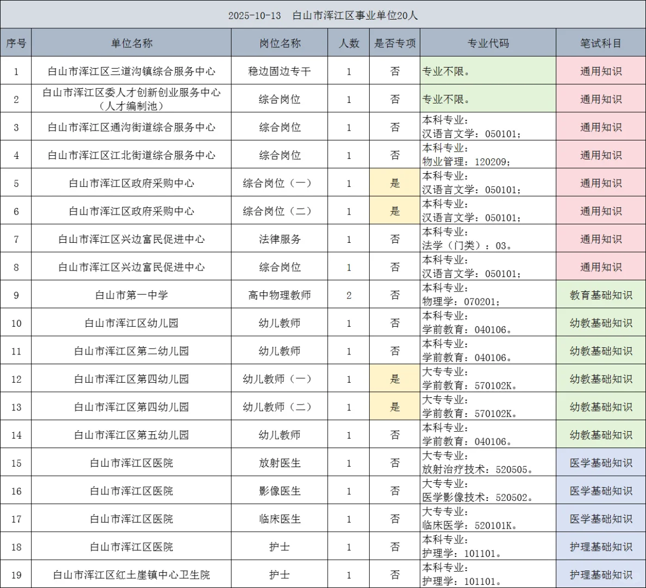Click the '临床医生' position cell
The width and height of the screenshot is (646, 588).
279,519
